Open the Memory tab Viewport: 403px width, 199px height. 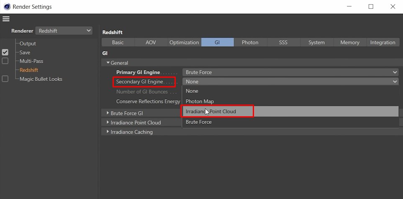tap(349, 42)
